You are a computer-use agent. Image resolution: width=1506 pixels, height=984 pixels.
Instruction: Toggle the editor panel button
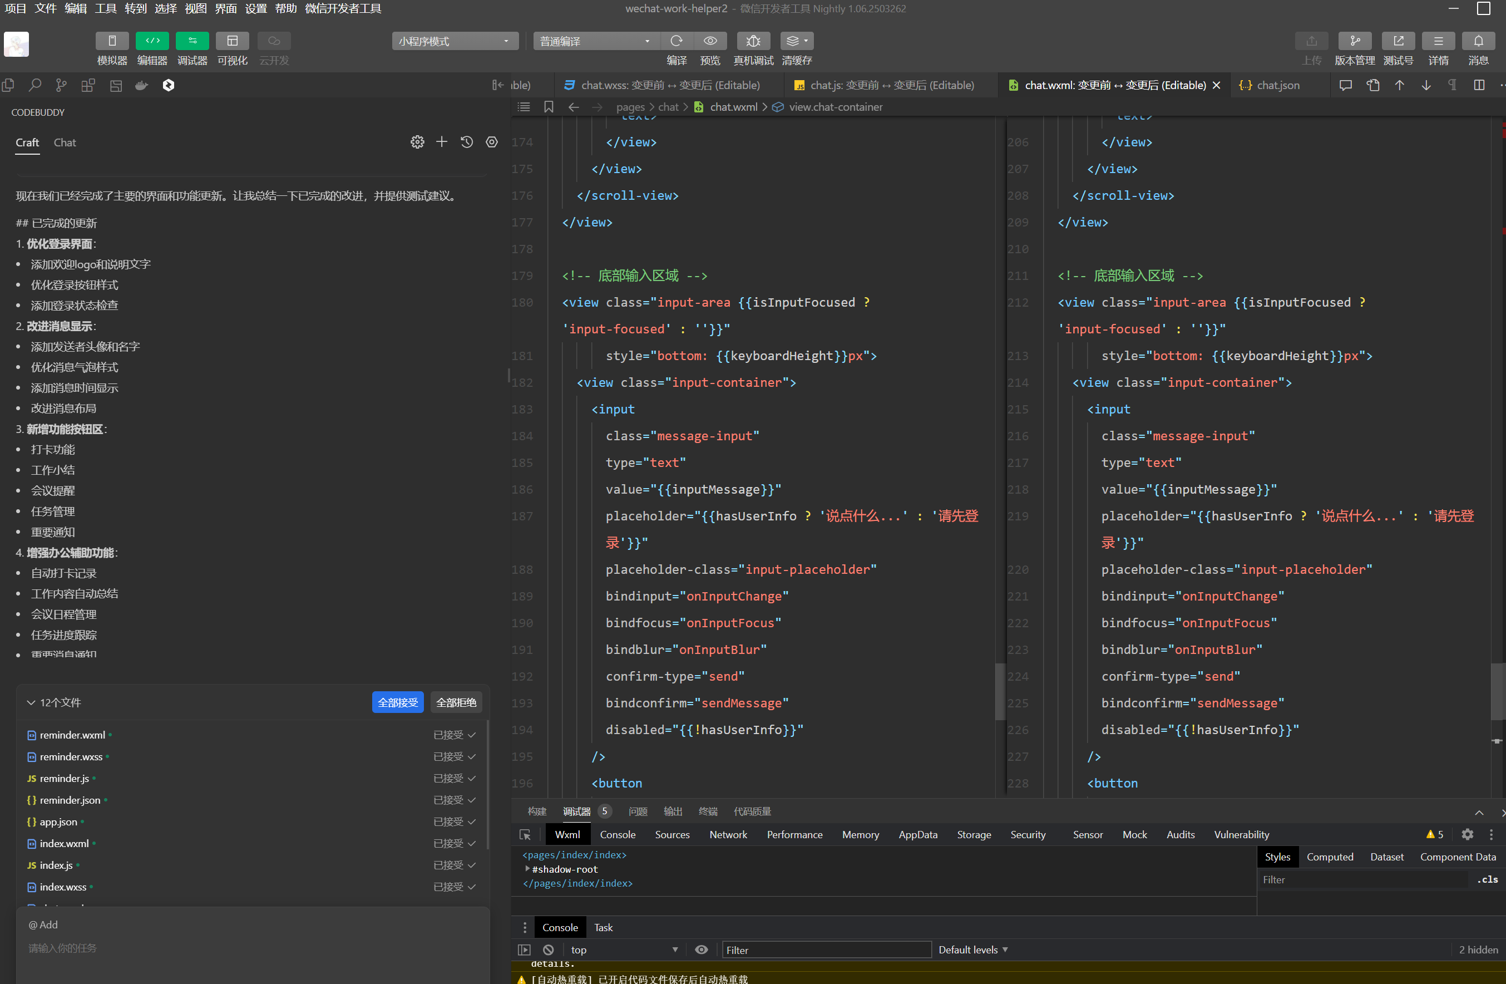(x=152, y=41)
